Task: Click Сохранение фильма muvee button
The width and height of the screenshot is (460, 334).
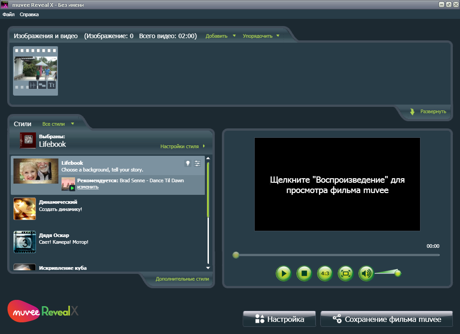Action: 387,319
